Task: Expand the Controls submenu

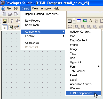Action: point(43,36)
